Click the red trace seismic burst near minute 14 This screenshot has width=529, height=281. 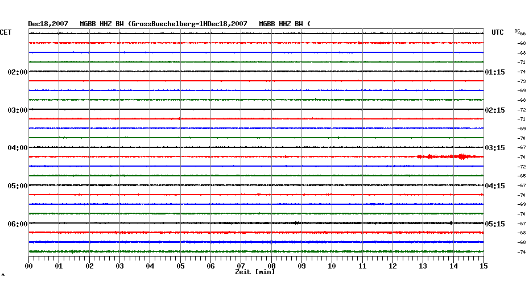462,156
